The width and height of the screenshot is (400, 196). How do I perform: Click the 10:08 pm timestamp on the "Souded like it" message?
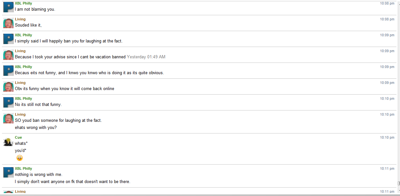(387, 19)
